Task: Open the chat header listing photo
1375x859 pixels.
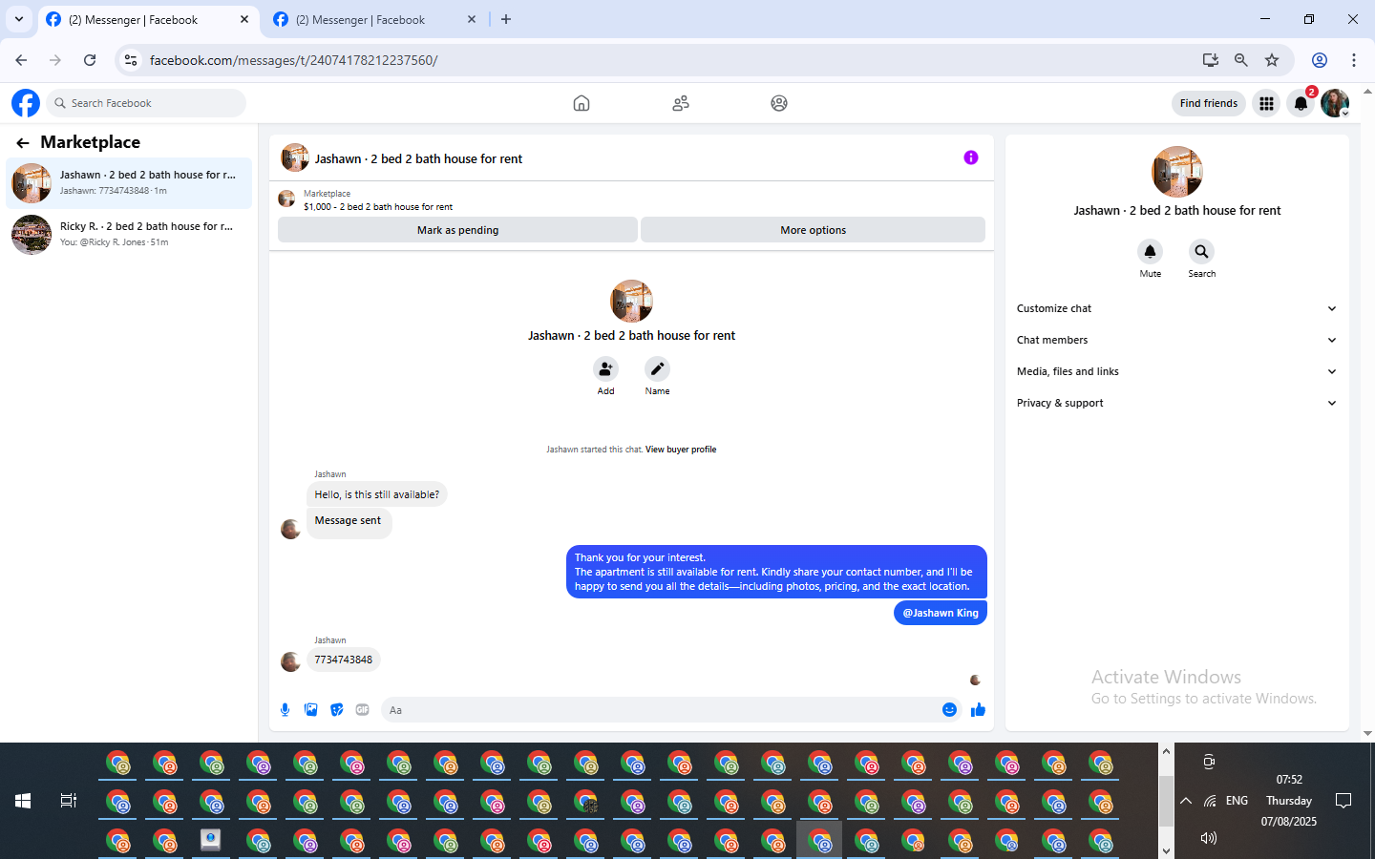Action: [295, 157]
